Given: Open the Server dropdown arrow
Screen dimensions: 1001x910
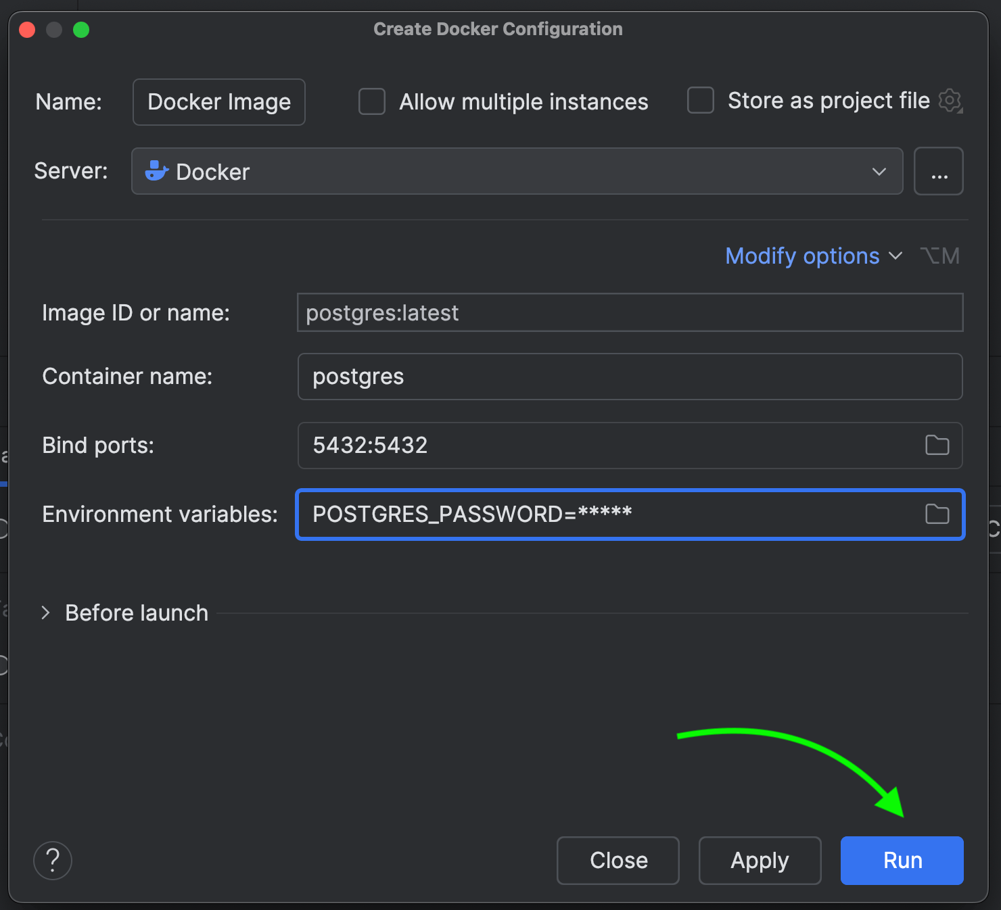Looking at the screenshot, I should pyautogui.click(x=879, y=172).
